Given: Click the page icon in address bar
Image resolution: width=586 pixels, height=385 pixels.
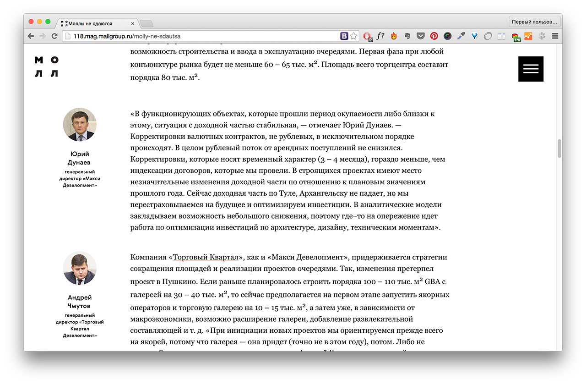Looking at the screenshot, I should coord(68,36).
